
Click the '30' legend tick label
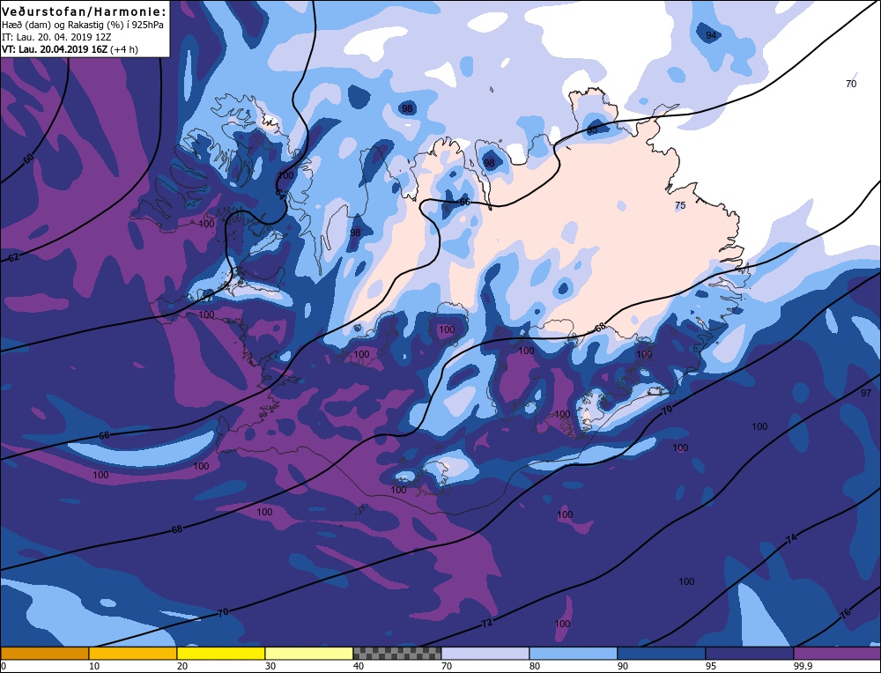click(x=270, y=666)
